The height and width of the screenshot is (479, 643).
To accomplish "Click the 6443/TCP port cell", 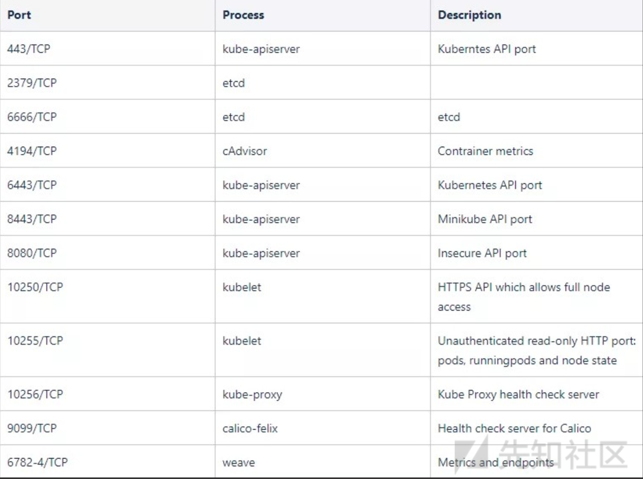I will click(32, 185).
